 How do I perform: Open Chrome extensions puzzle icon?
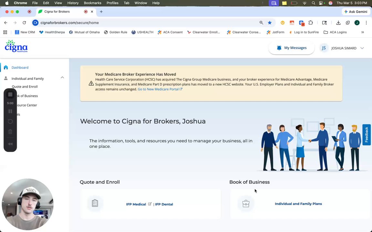click(311, 23)
